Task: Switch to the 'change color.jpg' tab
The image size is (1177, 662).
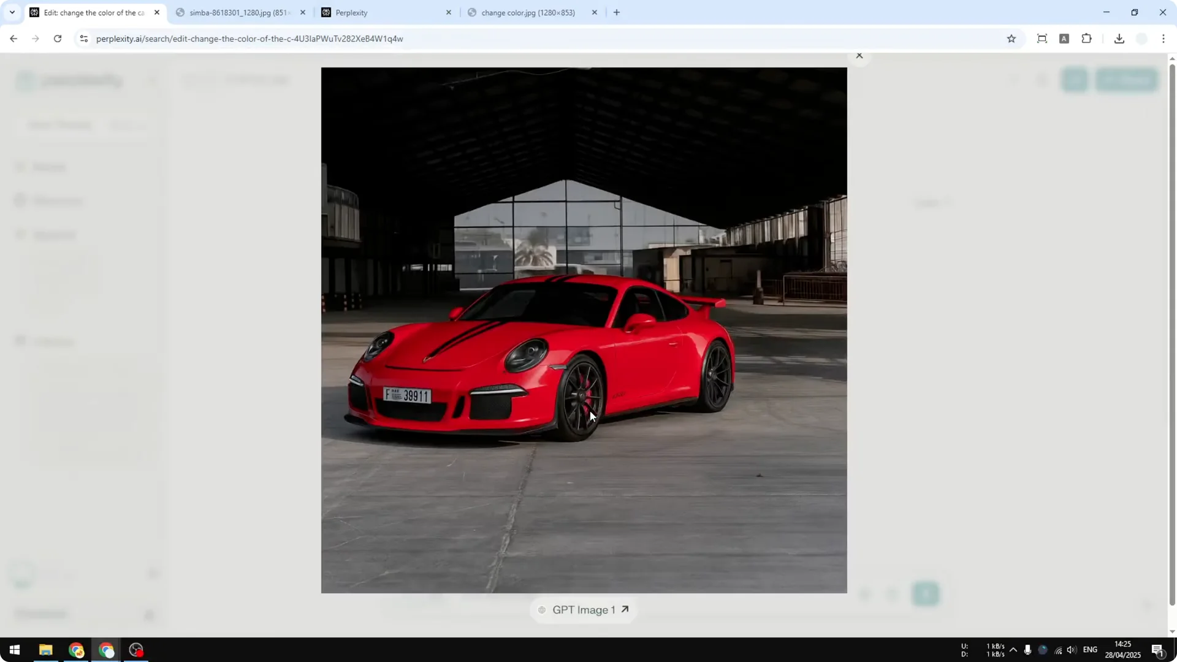Action: (x=524, y=12)
